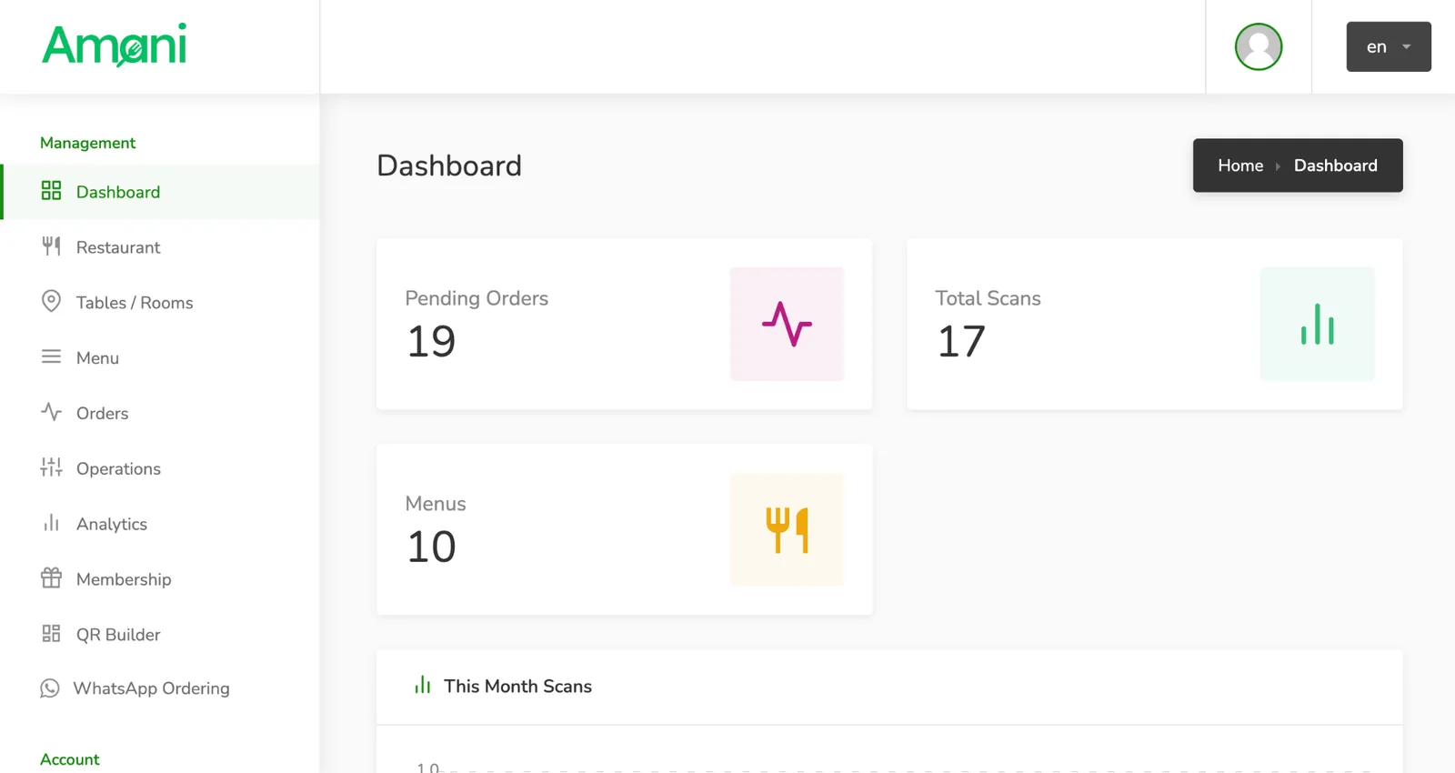Open the user profile avatar
The height and width of the screenshot is (773, 1455).
pyautogui.click(x=1259, y=46)
